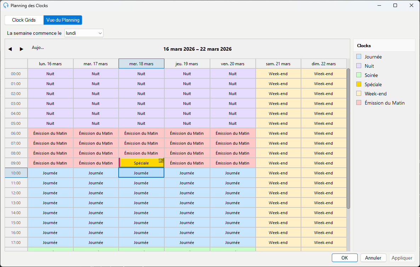Screen dimensions: 420x267
Task: Select Week-end cell on sam. 21 mars at 00:00
Action: coord(278,74)
